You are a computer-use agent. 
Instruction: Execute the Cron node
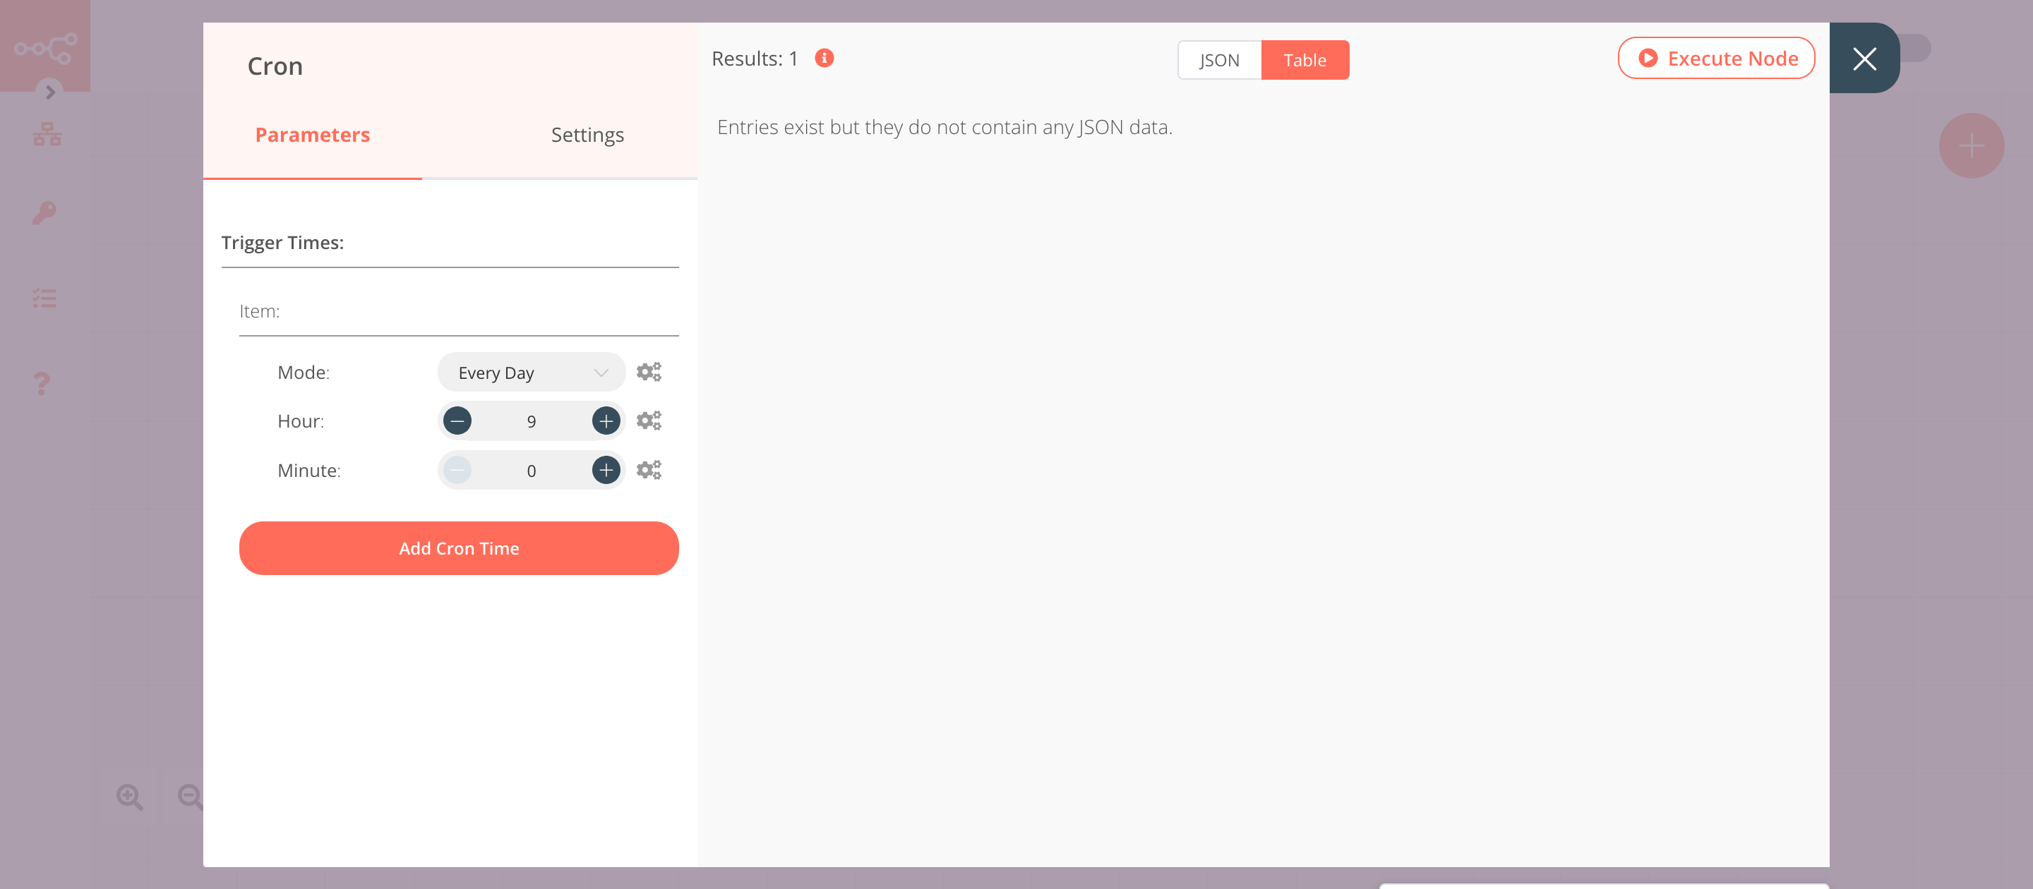[x=1716, y=58]
